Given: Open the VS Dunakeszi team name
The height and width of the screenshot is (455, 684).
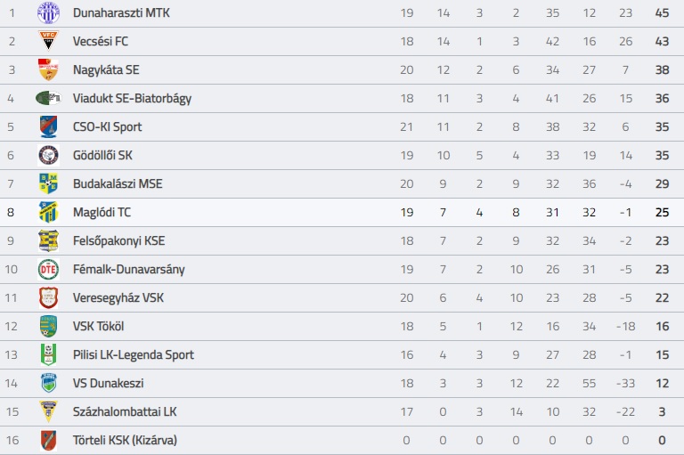Looking at the screenshot, I should 108,383.
